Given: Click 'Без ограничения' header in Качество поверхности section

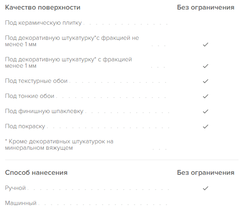Looking at the screenshot, I should tap(205, 8).
